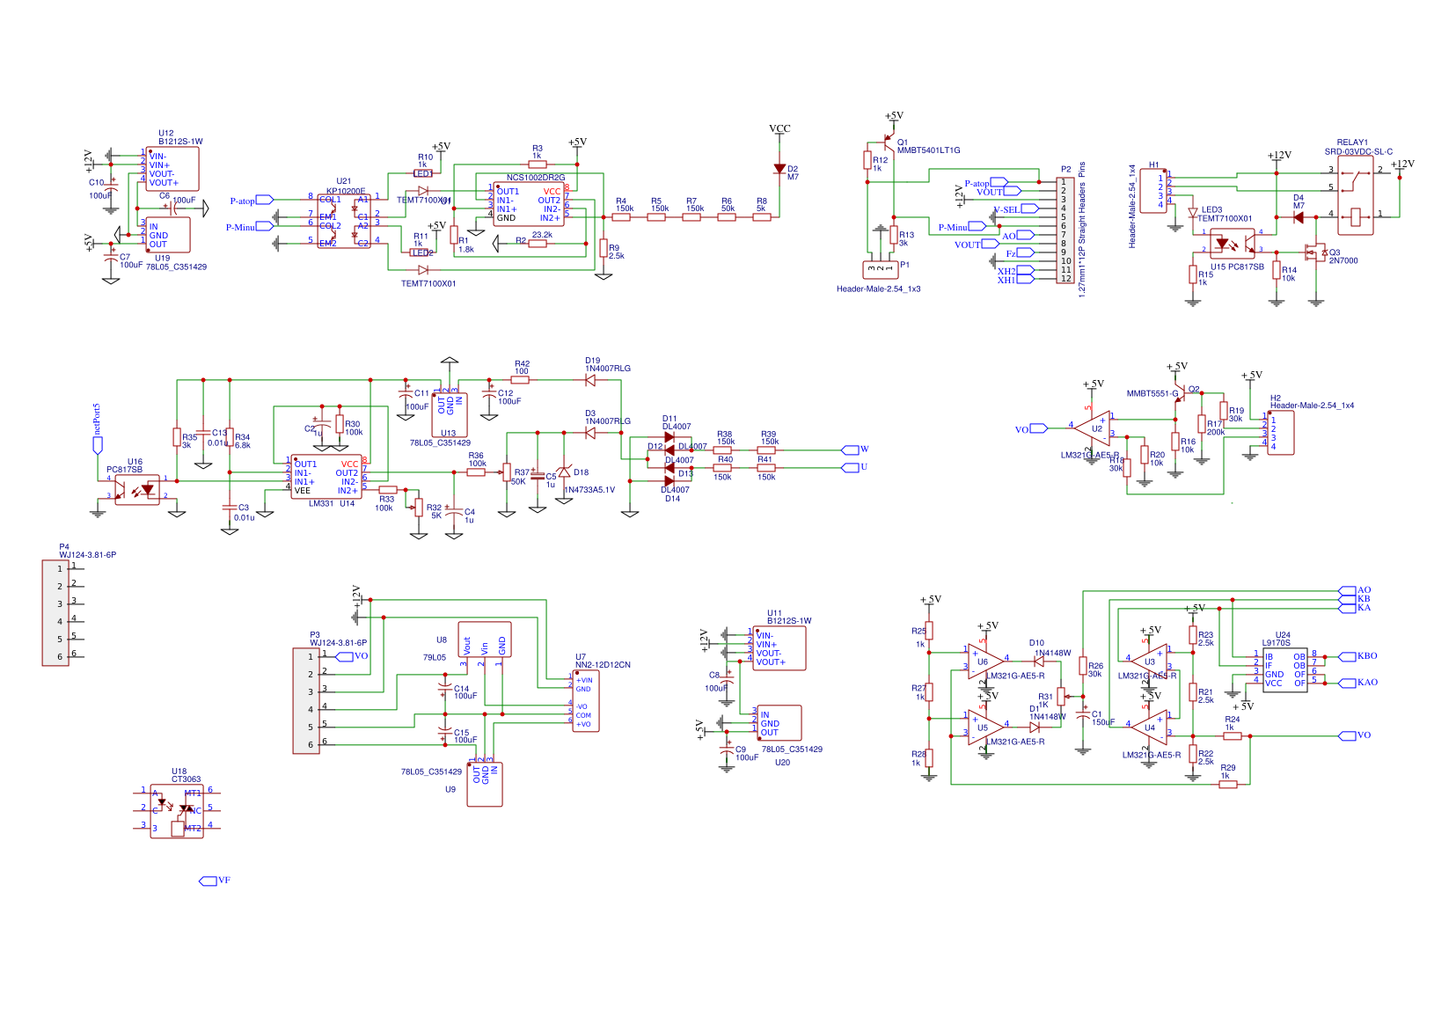
Task: Click the U13 78L05 regulator symbol
Action: [x=450, y=415]
